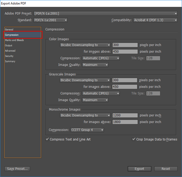The height and width of the screenshot is (177, 182).
Task: Click the Reset button
Action: (166, 169)
